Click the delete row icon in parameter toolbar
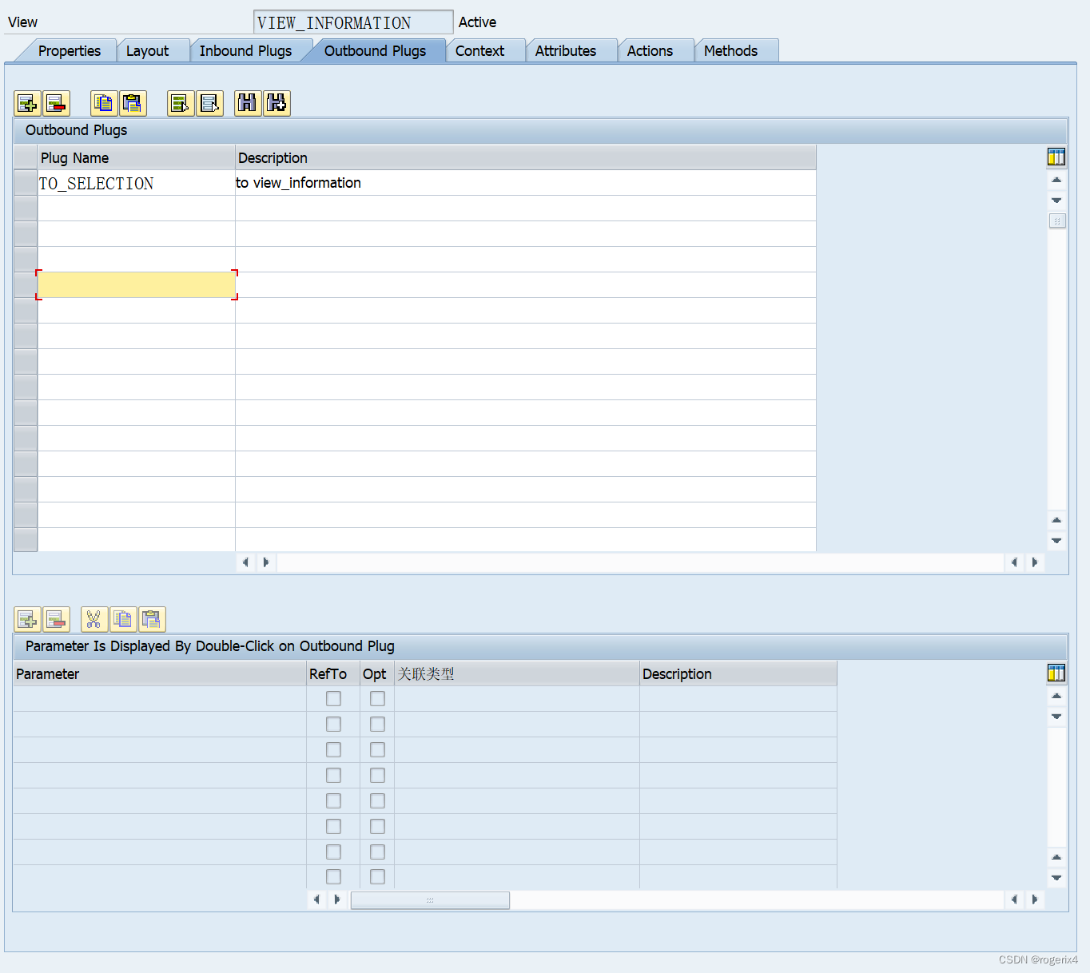The image size is (1090, 973). pyautogui.click(x=56, y=619)
